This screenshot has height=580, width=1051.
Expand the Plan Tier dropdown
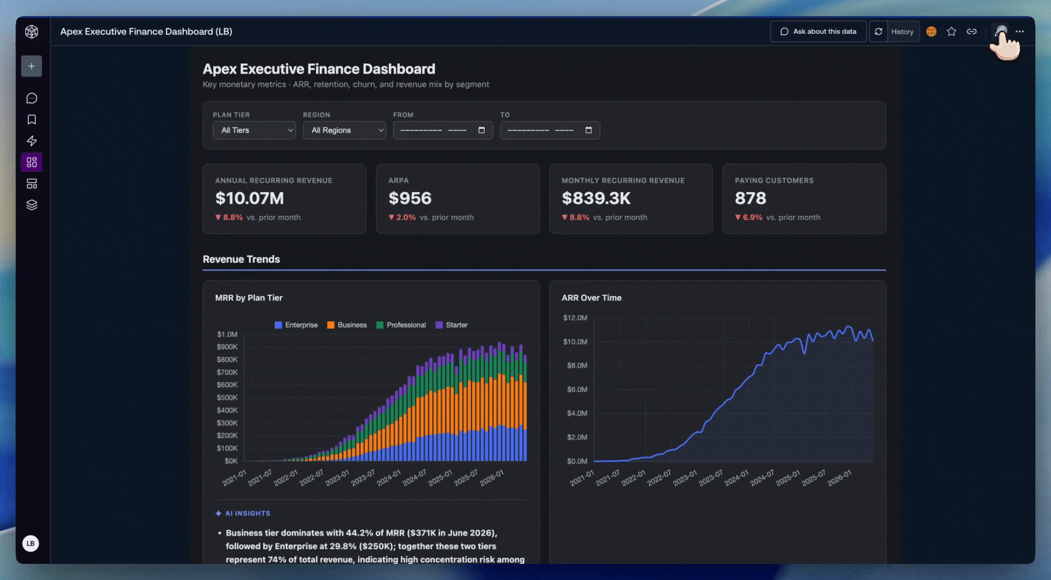[x=254, y=130]
